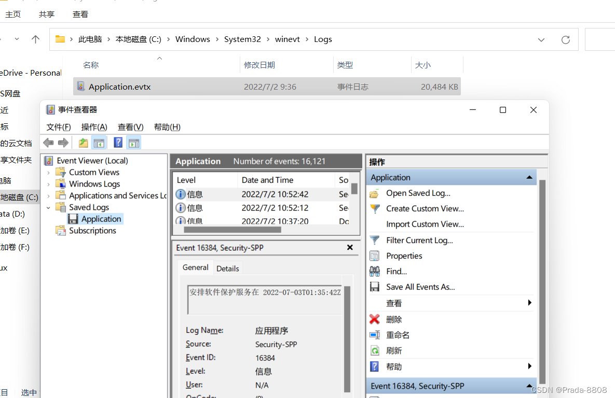Click the horizontal scrollbar of event list
The image size is (615, 398).
tap(233, 230)
